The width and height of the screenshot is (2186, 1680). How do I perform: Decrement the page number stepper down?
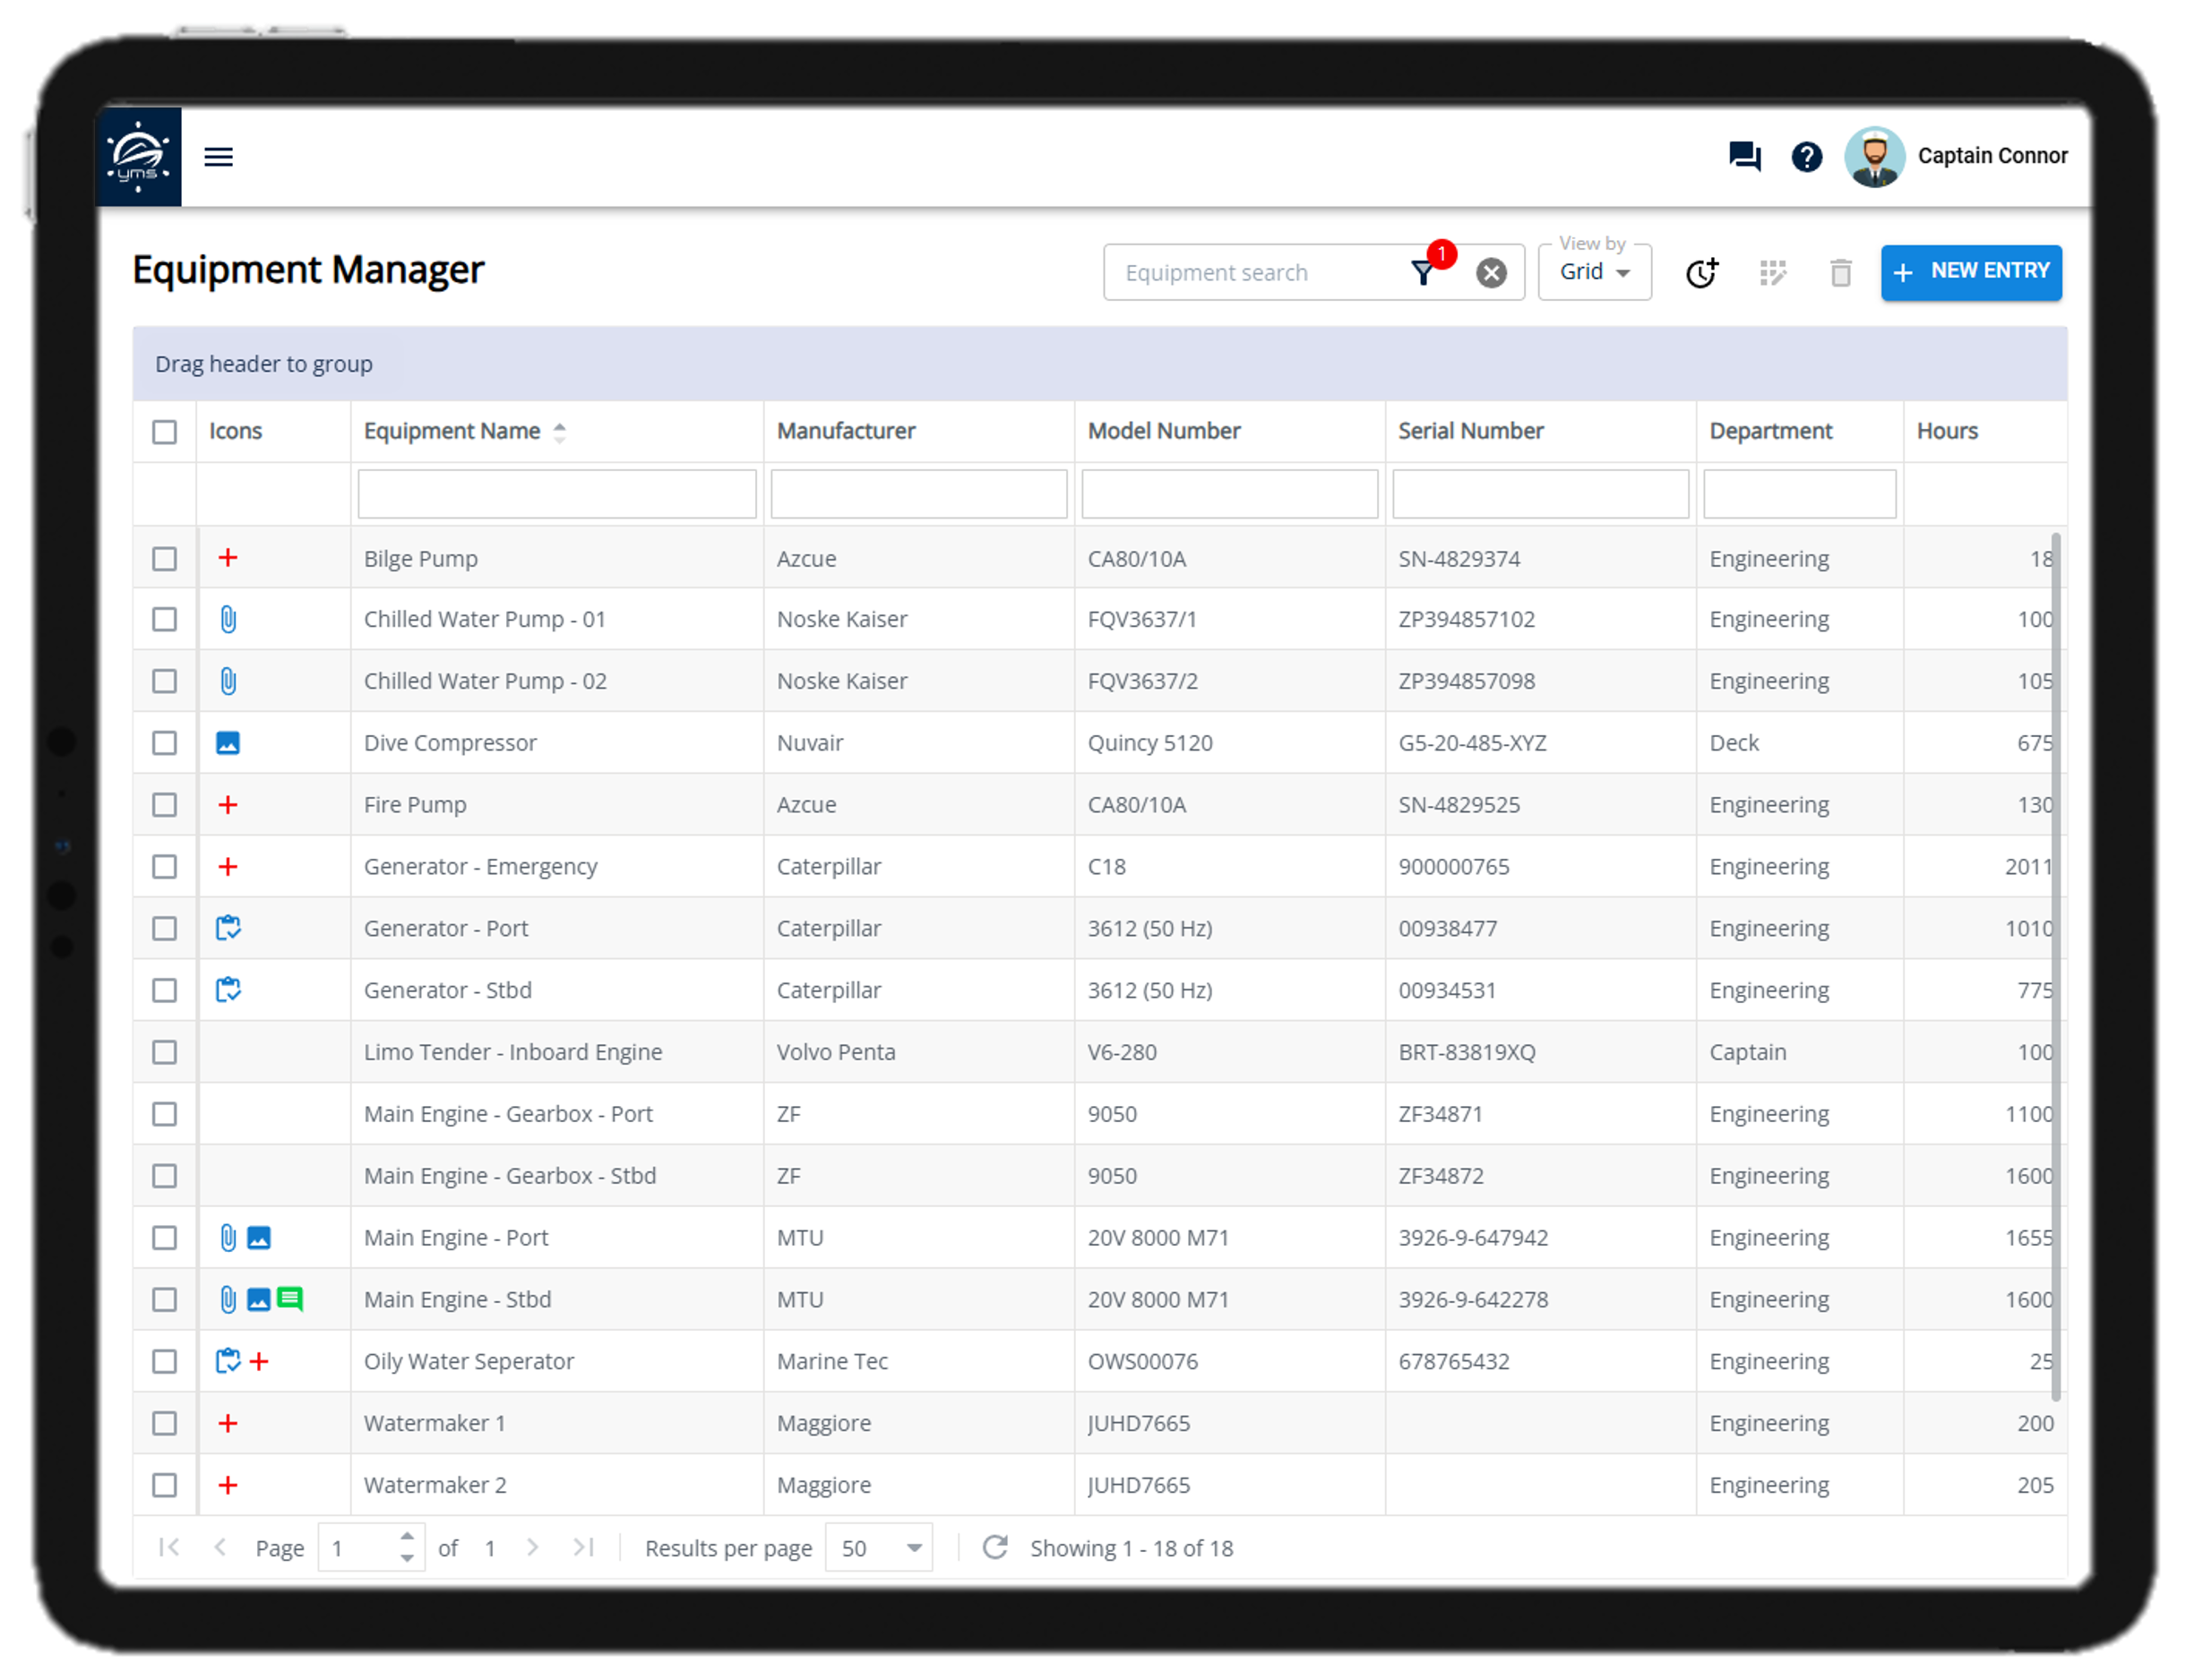(x=407, y=1559)
